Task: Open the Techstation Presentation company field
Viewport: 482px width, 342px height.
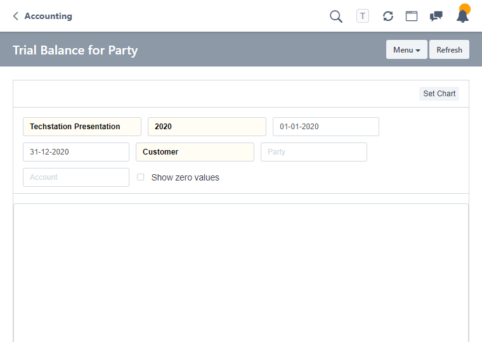Action: tap(82, 127)
